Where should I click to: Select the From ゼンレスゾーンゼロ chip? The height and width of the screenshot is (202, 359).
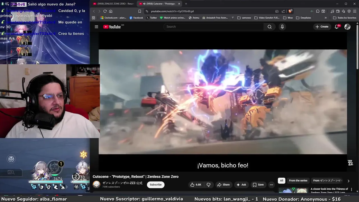pyautogui.click(x=328, y=181)
